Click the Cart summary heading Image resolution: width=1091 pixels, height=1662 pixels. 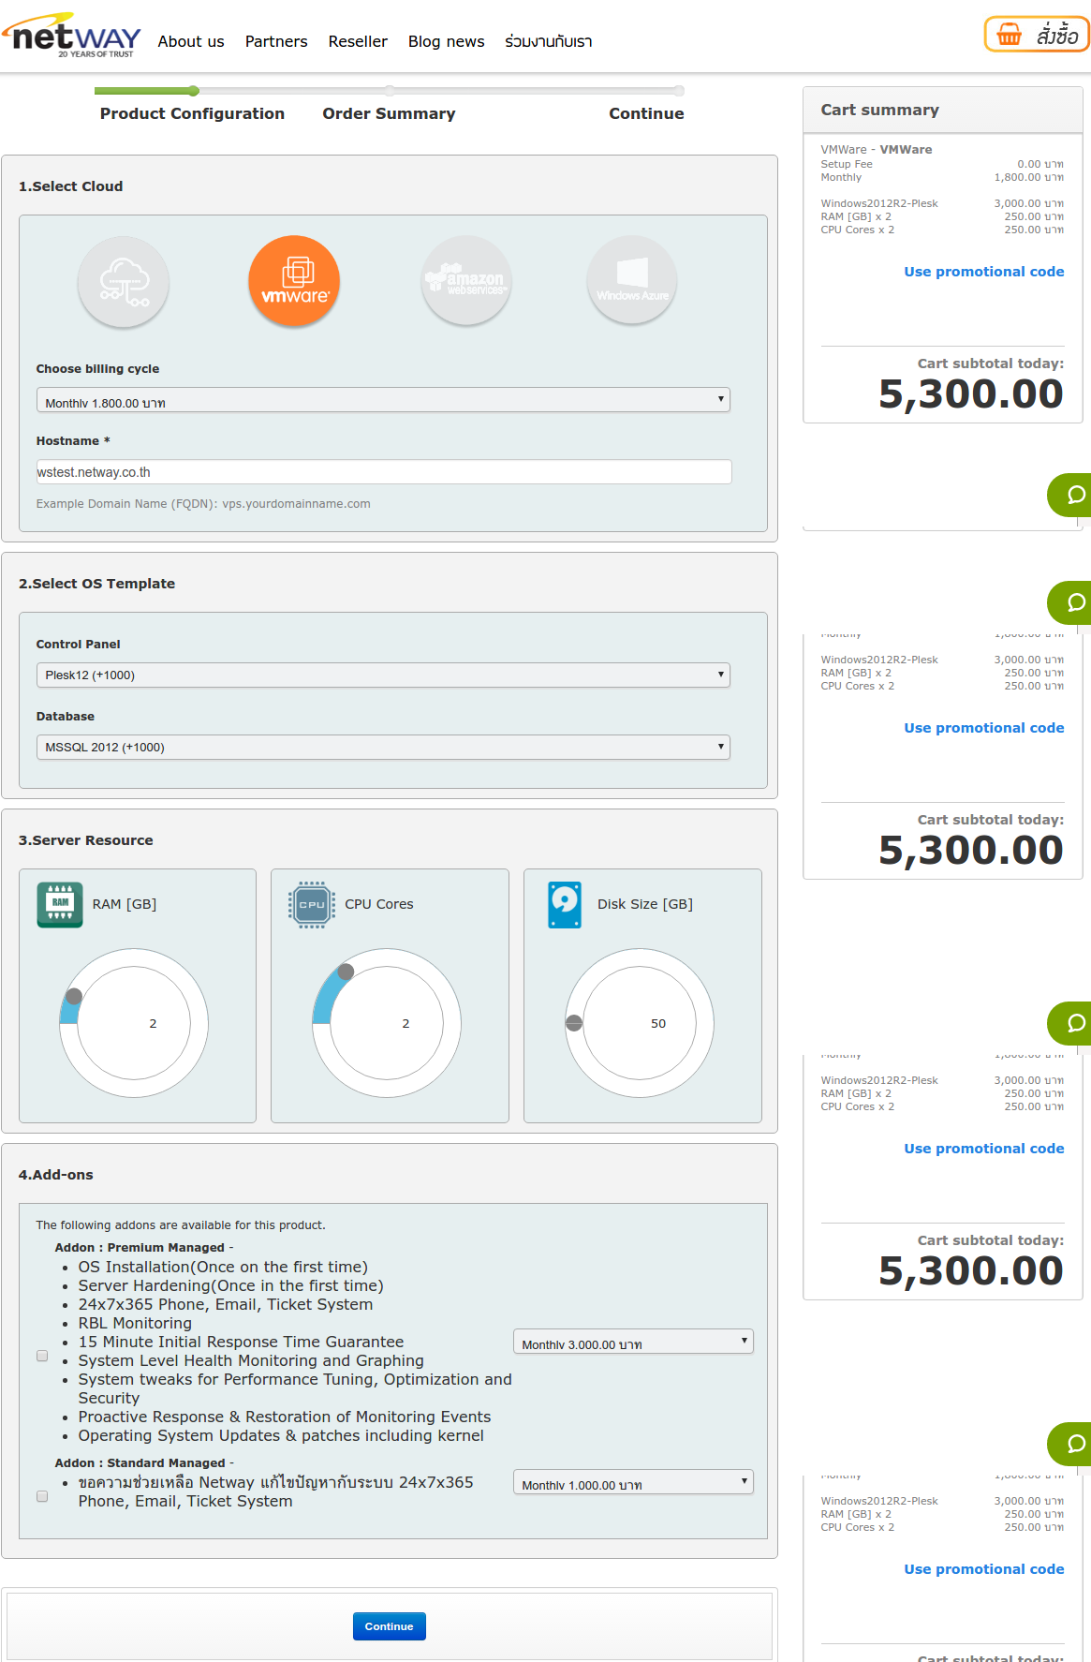pyautogui.click(x=880, y=110)
